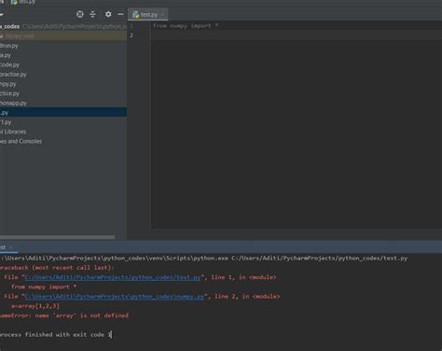Switch to the test.py editor tab

pyautogui.click(x=148, y=15)
